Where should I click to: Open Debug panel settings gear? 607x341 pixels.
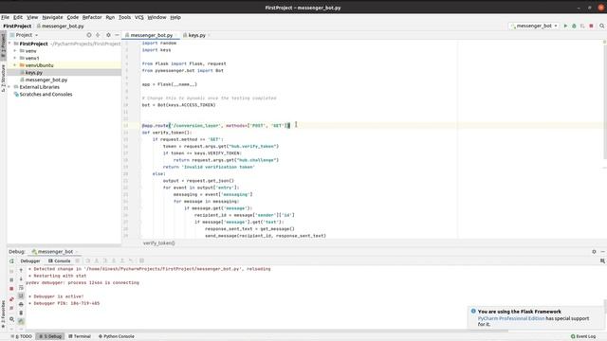tap(595, 252)
